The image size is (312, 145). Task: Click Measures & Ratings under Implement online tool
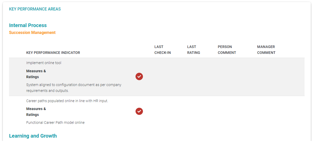click(36, 74)
